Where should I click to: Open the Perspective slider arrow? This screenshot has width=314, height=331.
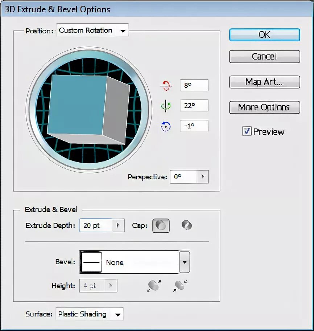pyautogui.click(x=203, y=177)
